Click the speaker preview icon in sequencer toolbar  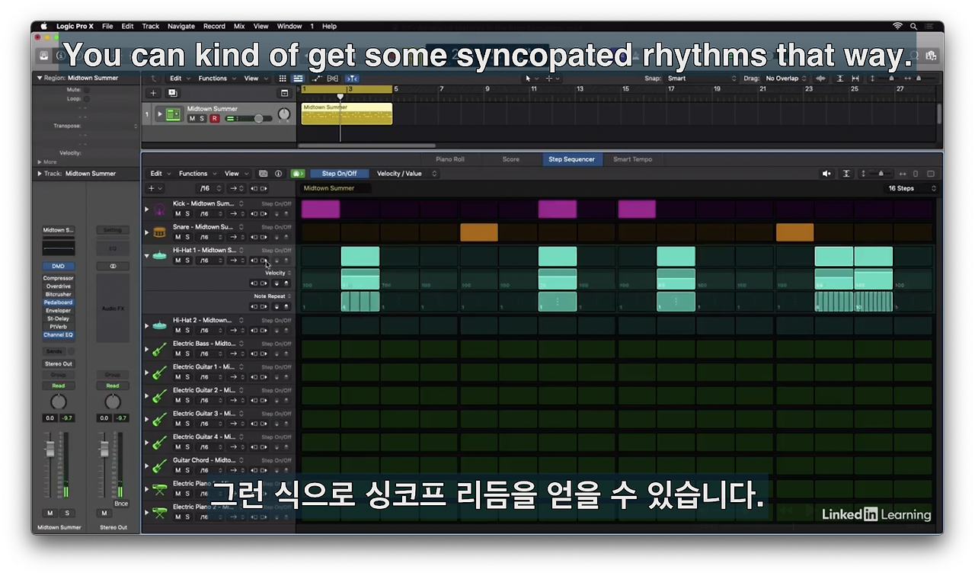coord(826,174)
